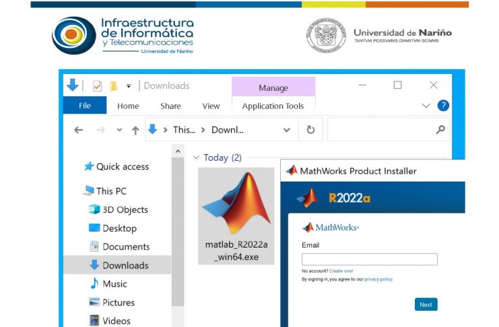Screen dimensions: 499x327
Task: Open the File menu tab
Action: (85, 106)
